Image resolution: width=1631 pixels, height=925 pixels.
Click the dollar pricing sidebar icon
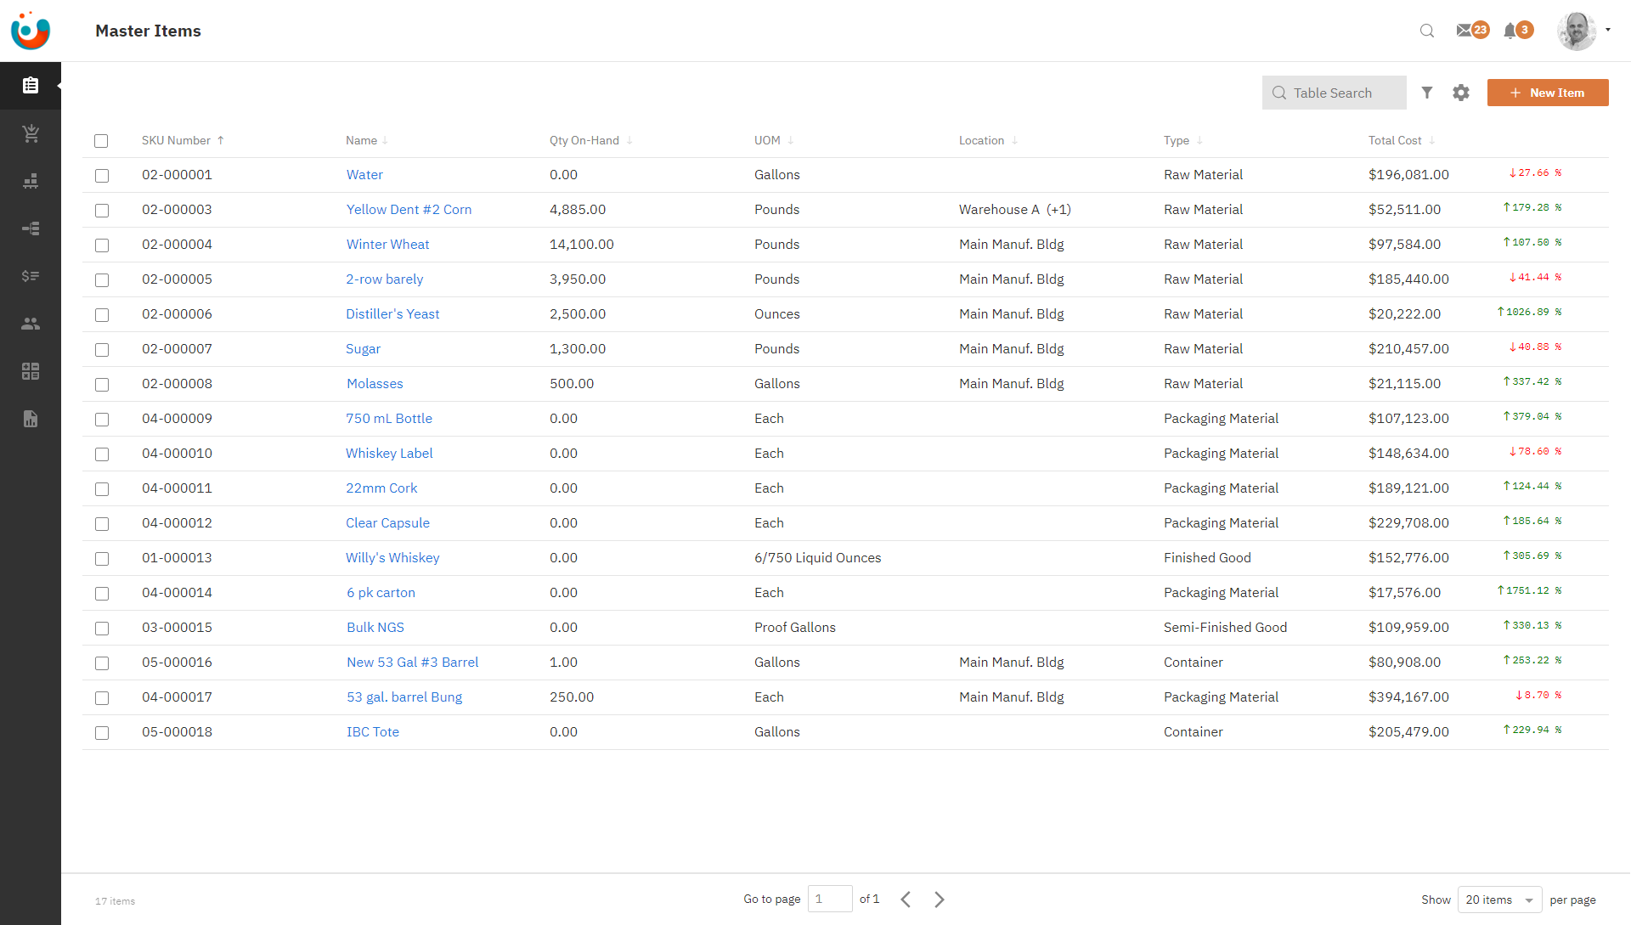[31, 276]
